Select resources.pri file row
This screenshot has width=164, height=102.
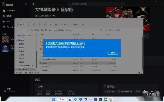78,67
